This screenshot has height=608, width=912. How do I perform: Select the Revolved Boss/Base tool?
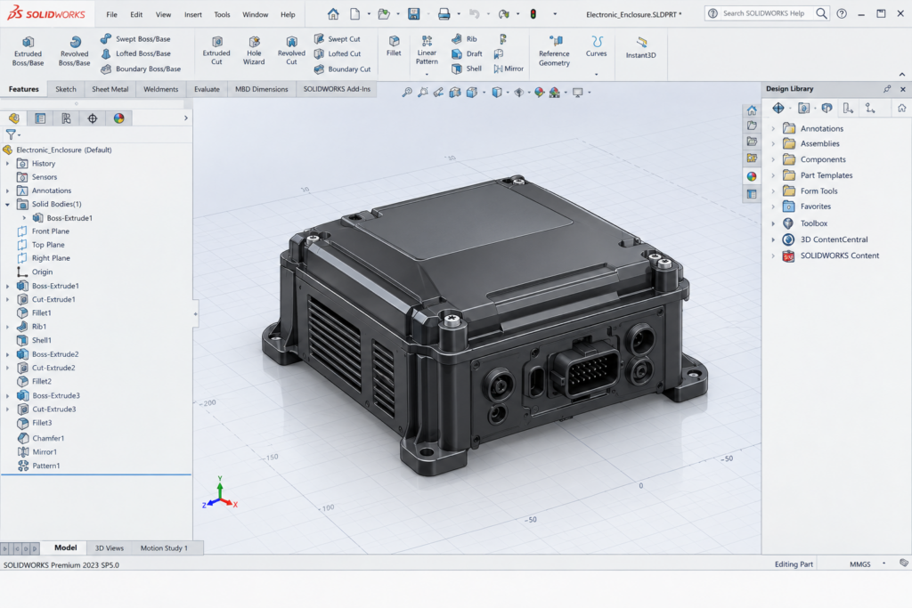(75, 51)
